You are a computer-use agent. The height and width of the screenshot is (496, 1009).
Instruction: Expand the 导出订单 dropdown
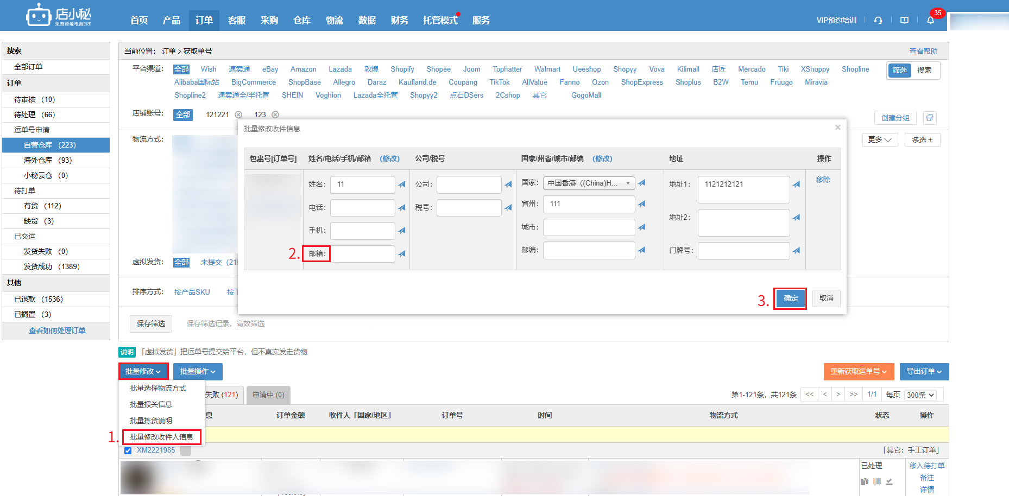924,371
